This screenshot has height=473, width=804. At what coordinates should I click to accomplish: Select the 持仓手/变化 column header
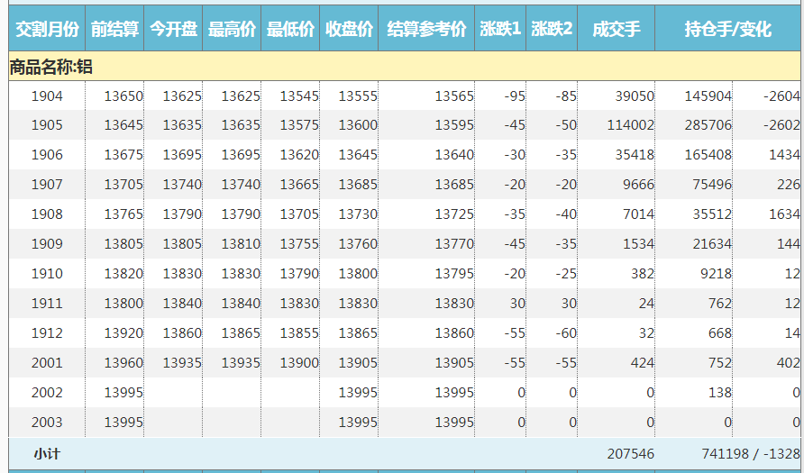click(x=727, y=29)
